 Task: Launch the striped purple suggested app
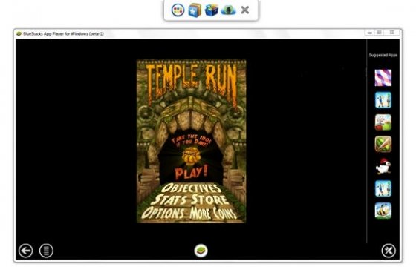pos(383,78)
